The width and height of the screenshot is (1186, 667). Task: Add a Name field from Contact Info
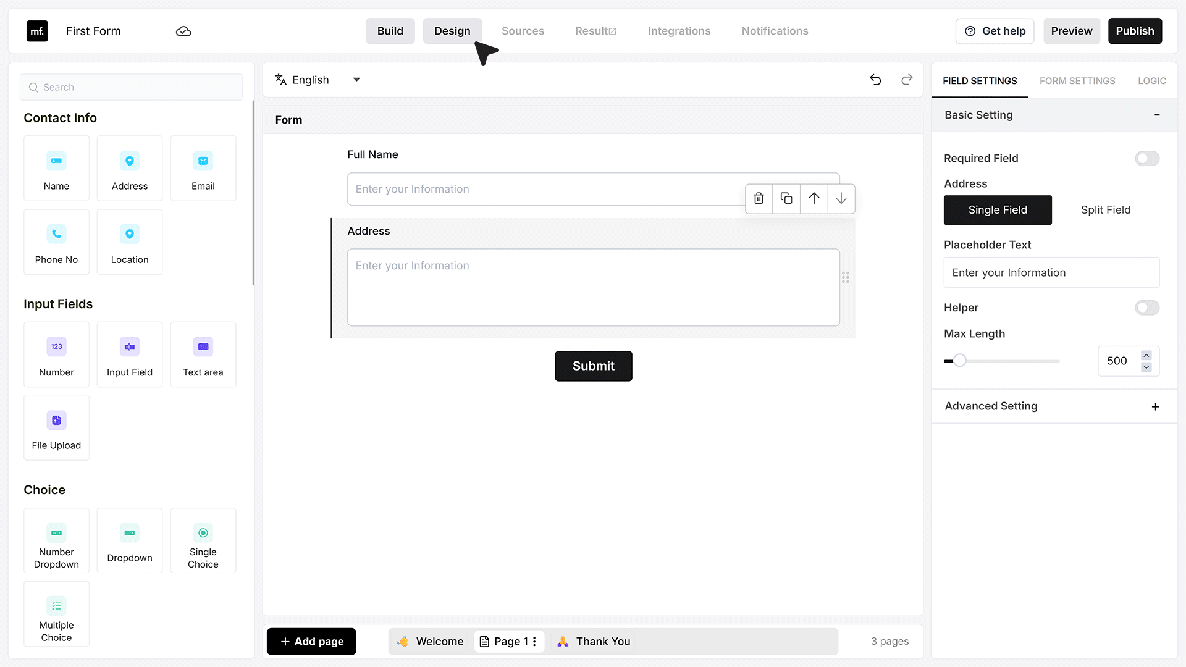coord(56,168)
